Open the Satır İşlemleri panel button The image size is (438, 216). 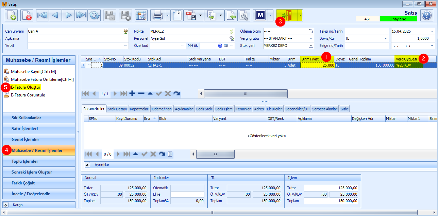tap(39, 129)
